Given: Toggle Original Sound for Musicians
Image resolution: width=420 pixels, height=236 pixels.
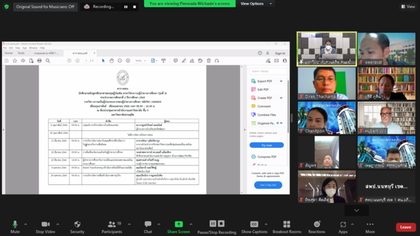Looking at the screenshot, I should coord(45,7).
